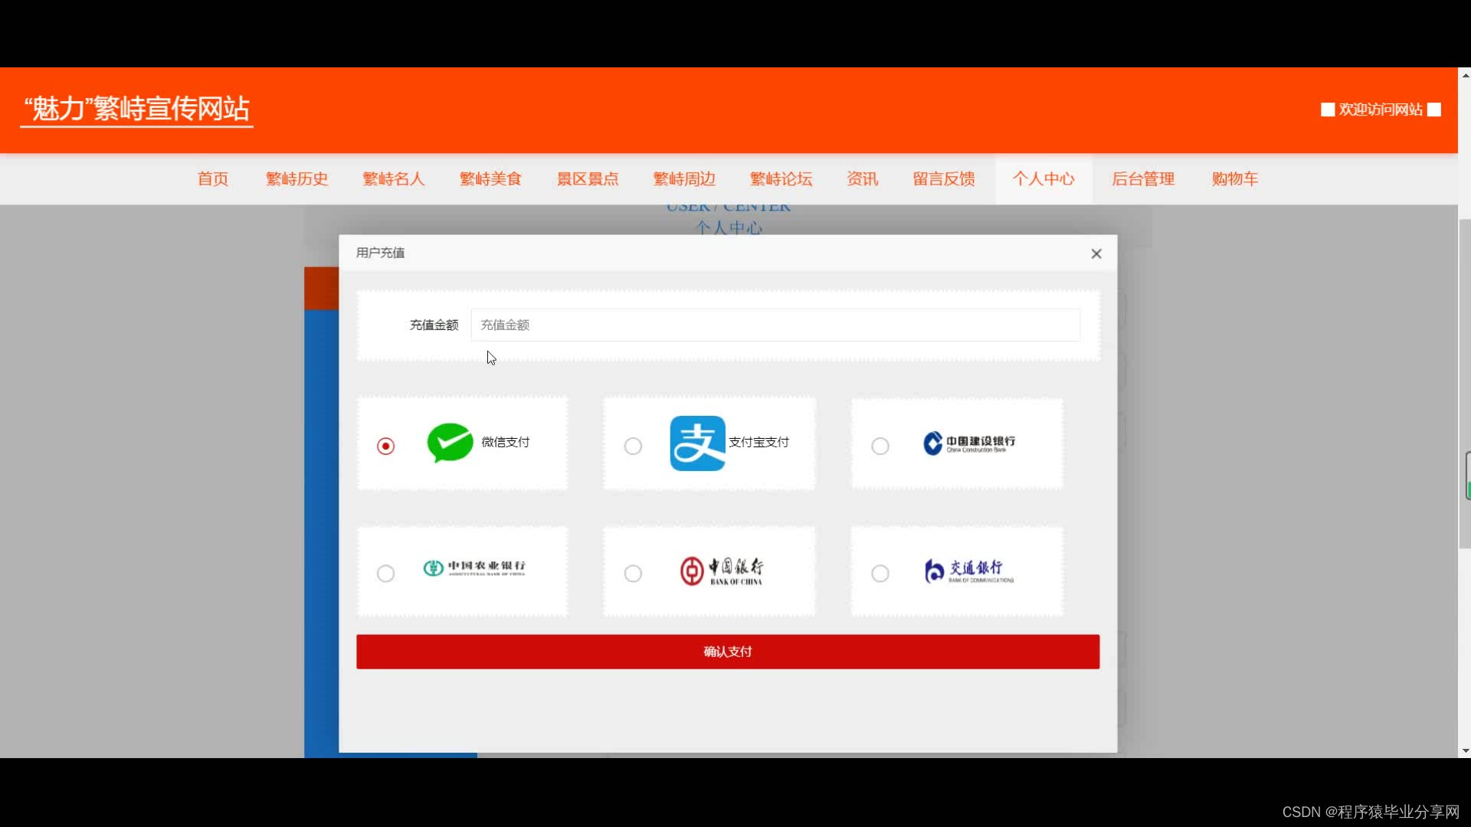
Task: Choose China Construction Bank radio option
Action: [x=880, y=446]
